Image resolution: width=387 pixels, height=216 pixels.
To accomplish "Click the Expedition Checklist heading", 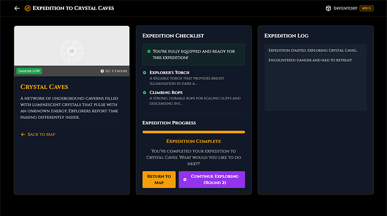I will pos(173,36).
